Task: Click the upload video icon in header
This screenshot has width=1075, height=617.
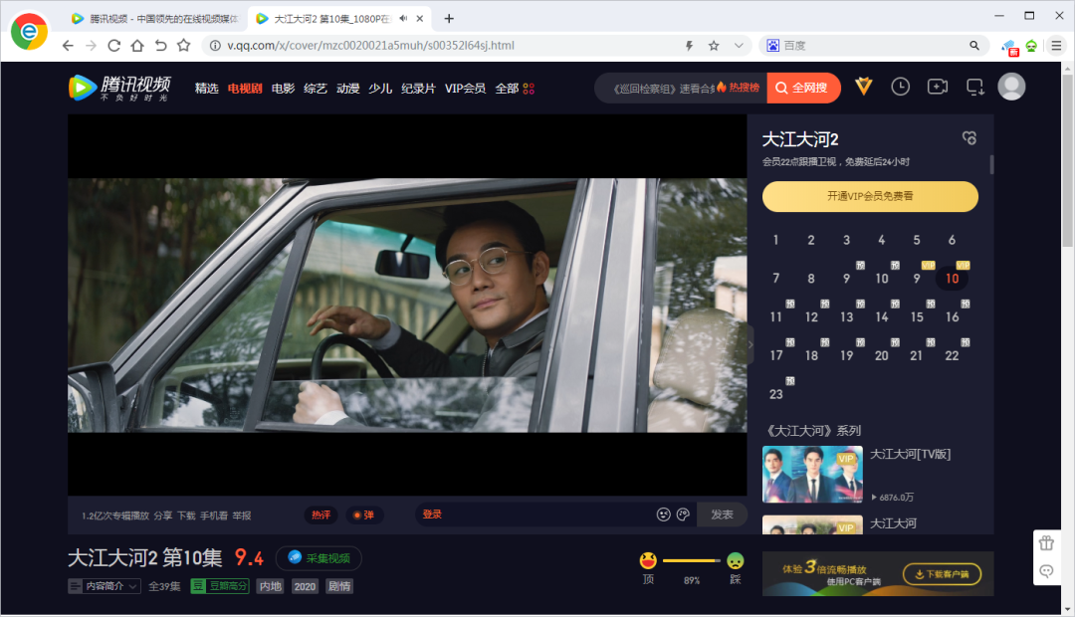Action: [x=938, y=87]
